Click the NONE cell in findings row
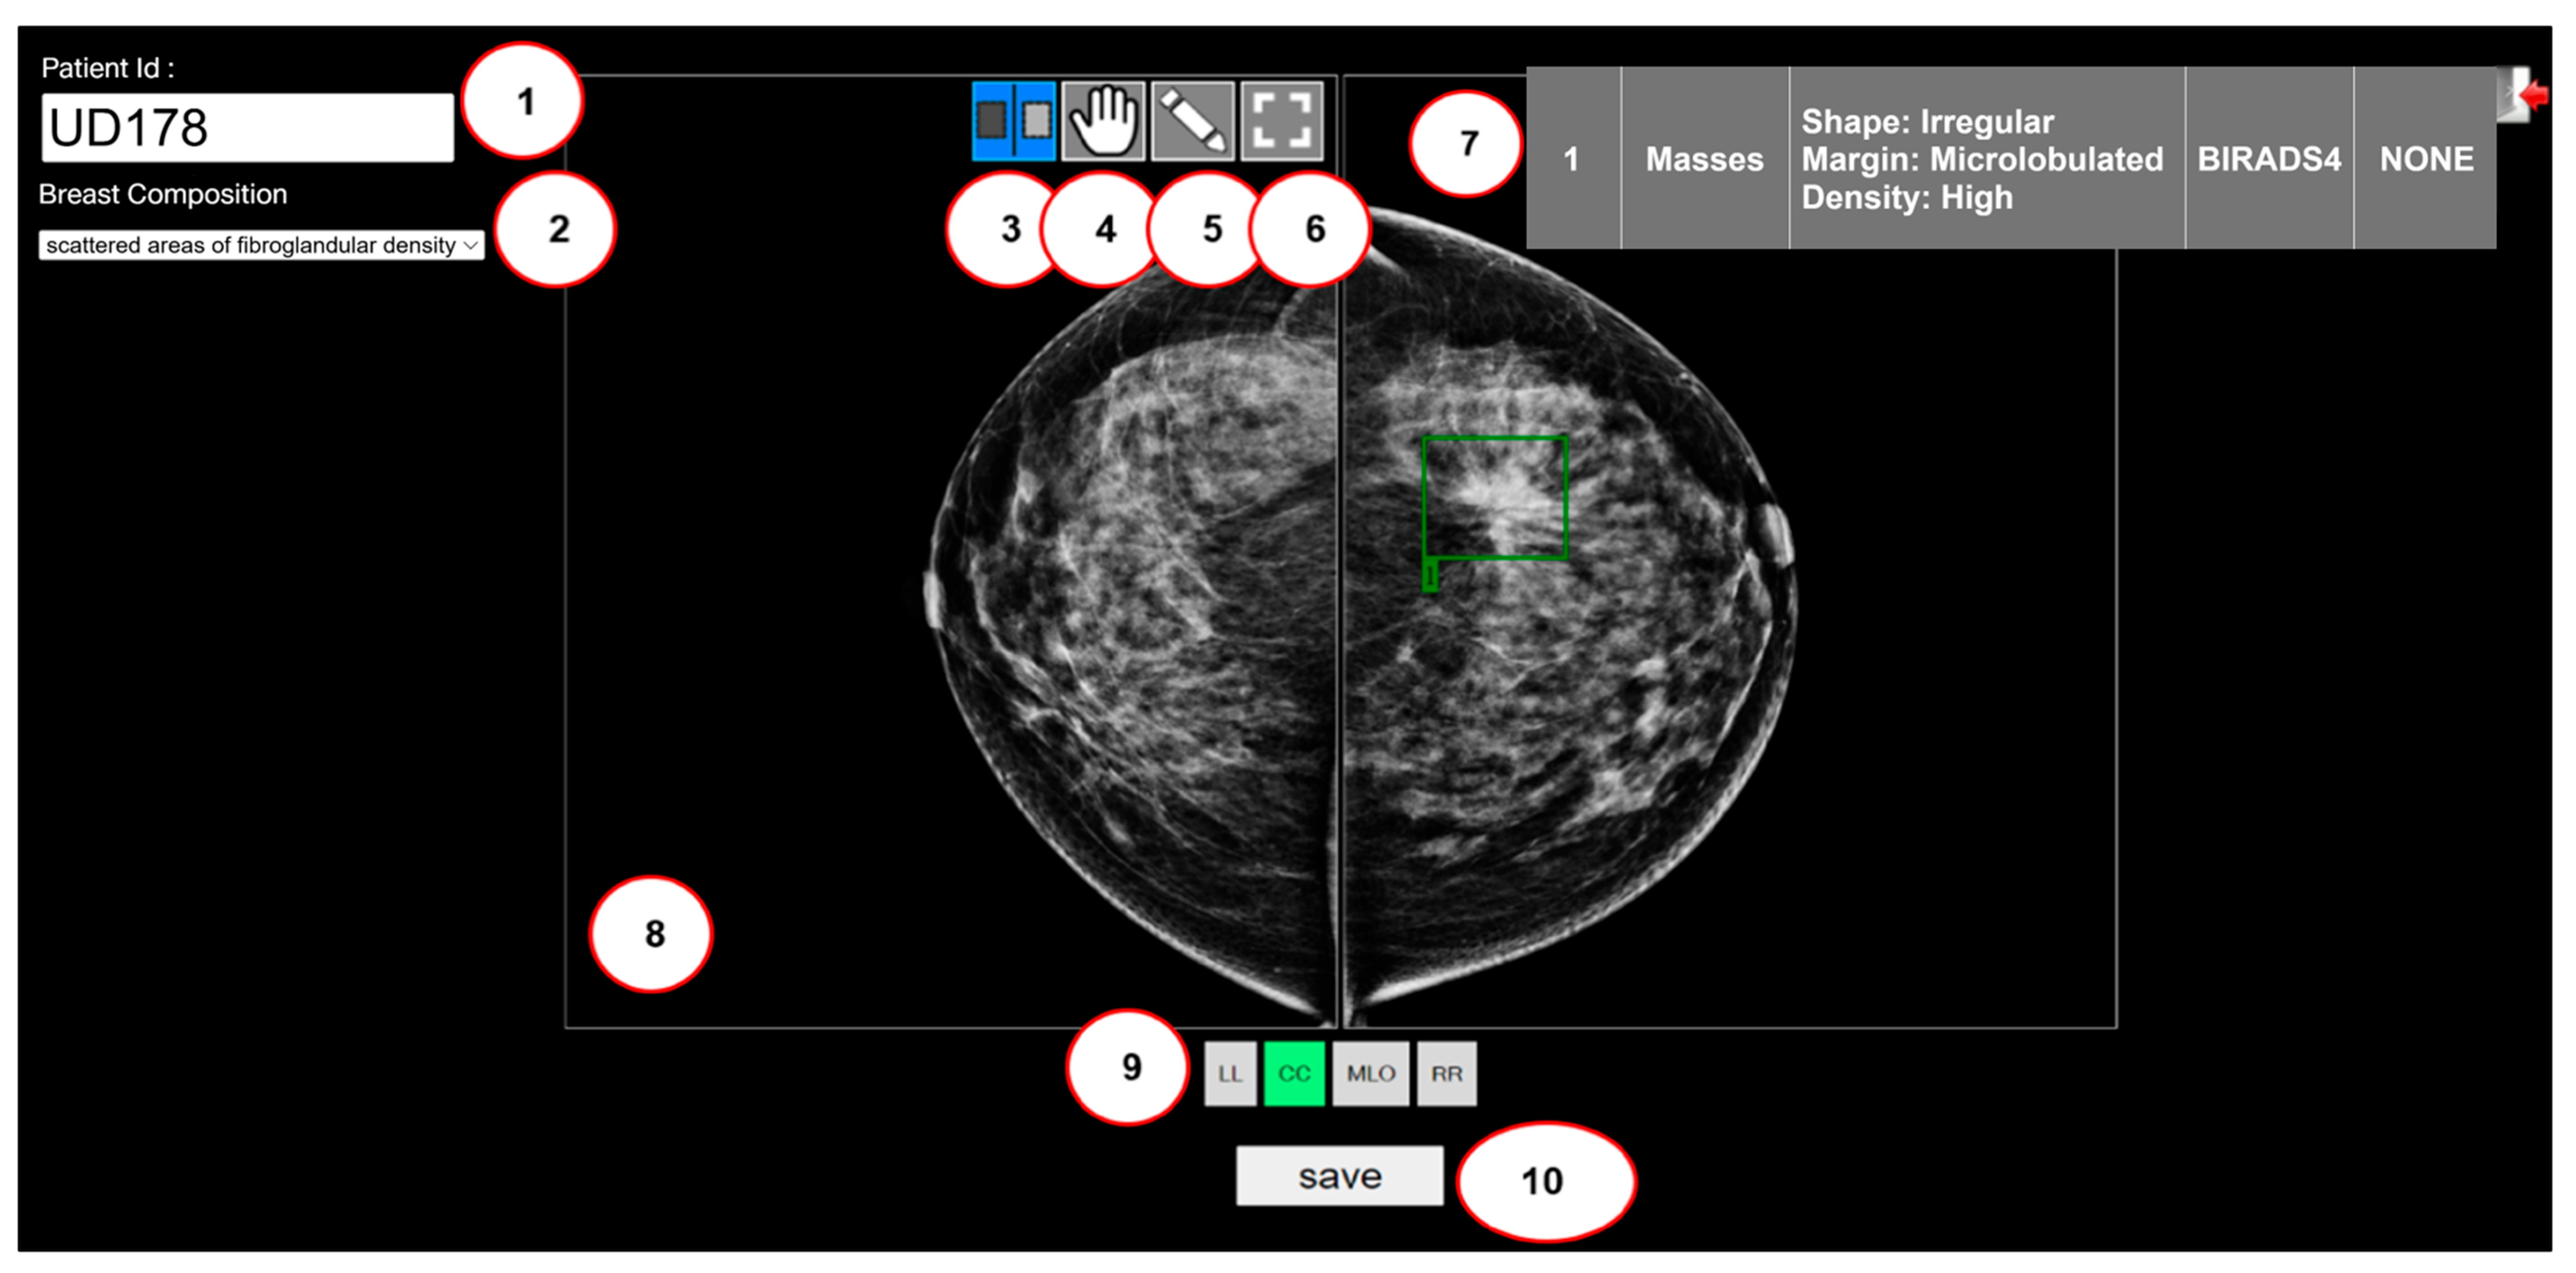The image size is (2576, 1273). click(x=2425, y=158)
